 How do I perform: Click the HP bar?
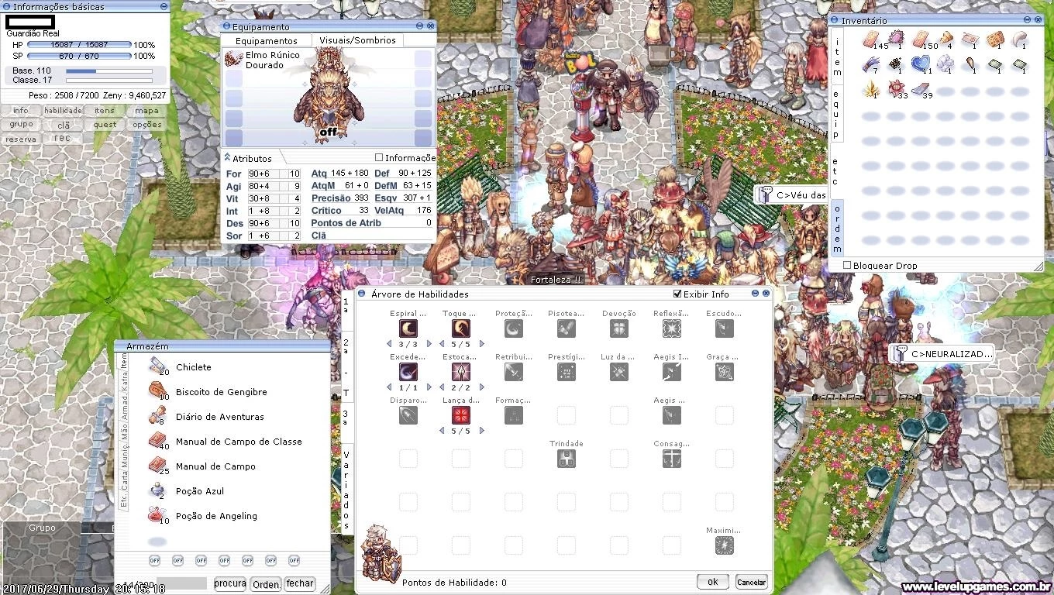(79, 45)
